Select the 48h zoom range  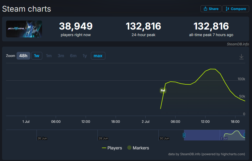coord(23,56)
